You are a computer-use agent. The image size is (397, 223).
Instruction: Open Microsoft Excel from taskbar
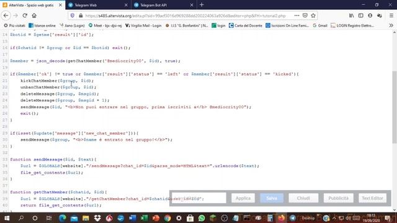click(144, 218)
